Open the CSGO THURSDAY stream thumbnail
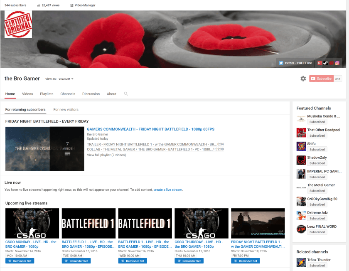 point(202,223)
